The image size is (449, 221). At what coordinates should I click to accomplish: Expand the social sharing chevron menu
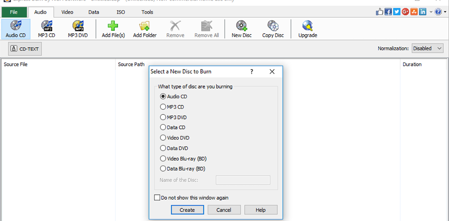[431, 12]
